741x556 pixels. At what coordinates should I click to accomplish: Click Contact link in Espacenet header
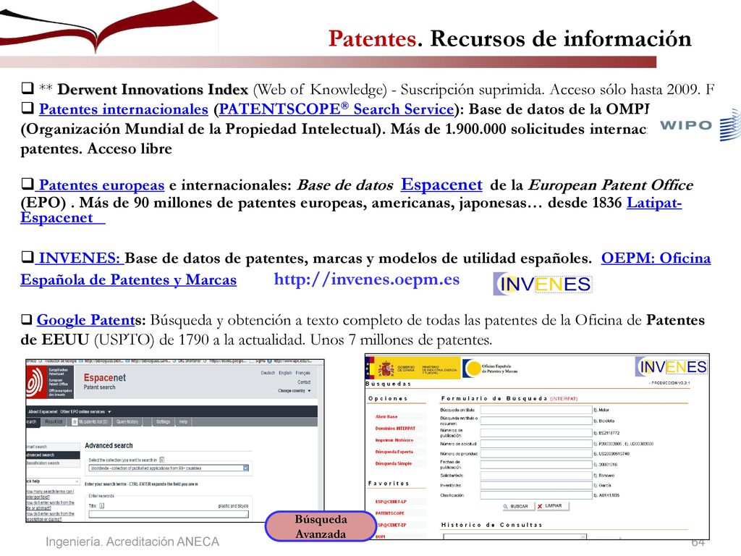(x=304, y=382)
